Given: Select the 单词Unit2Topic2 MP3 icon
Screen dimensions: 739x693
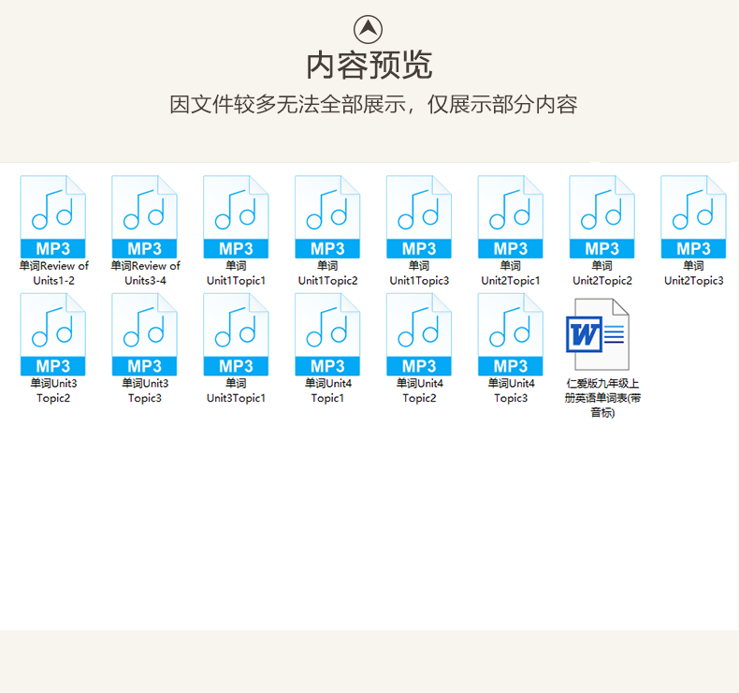Looking at the screenshot, I should [x=601, y=217].
